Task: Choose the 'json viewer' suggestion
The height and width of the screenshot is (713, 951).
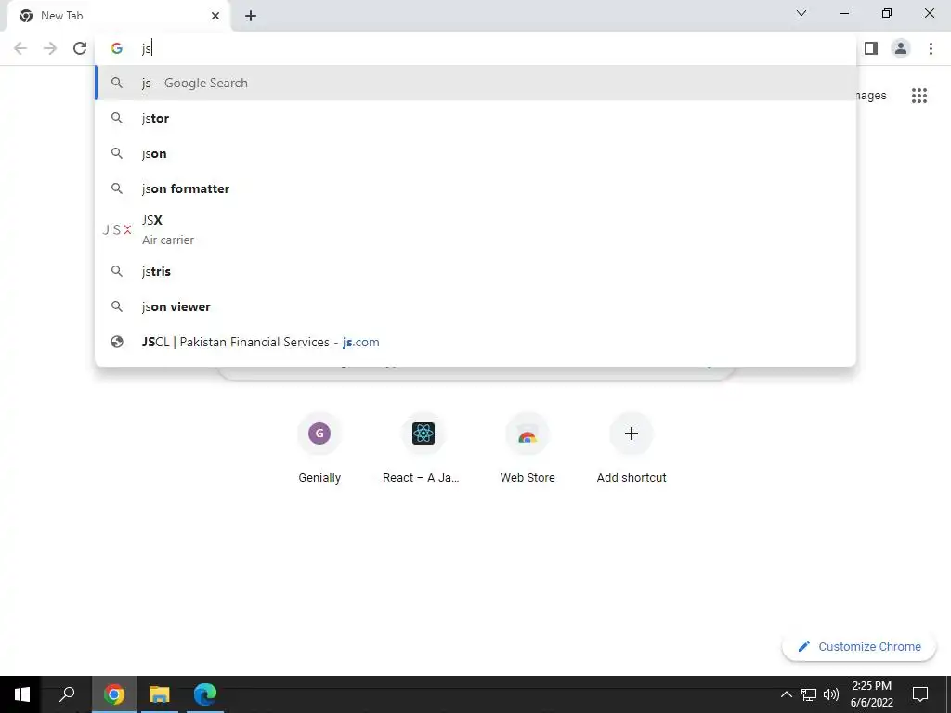Action: point(475,306)
